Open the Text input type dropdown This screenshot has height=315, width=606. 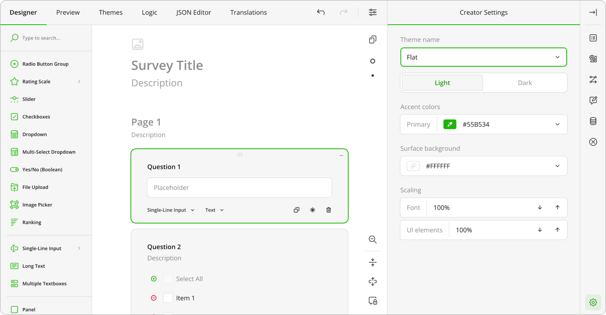tap(214, 210)
